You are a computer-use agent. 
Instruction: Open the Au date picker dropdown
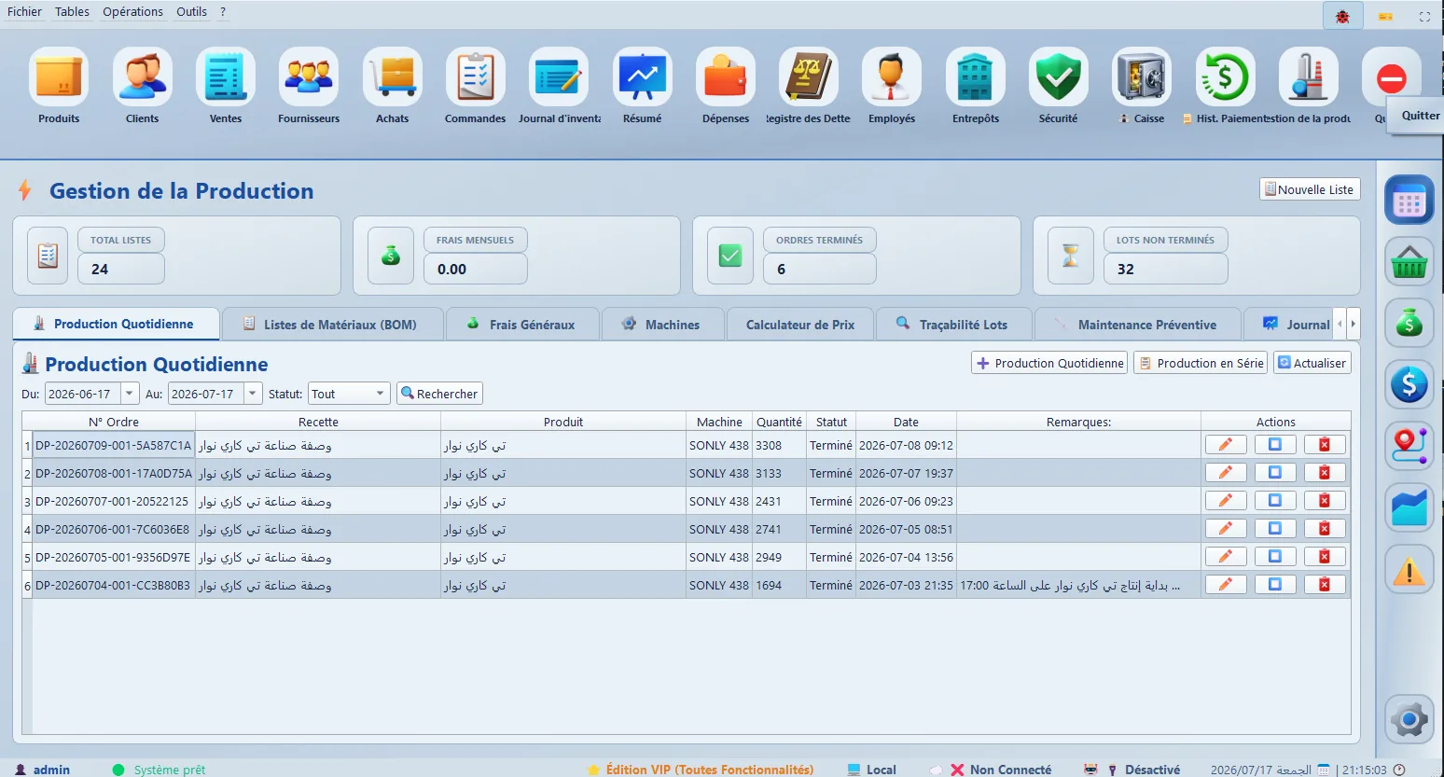[253, 394]
